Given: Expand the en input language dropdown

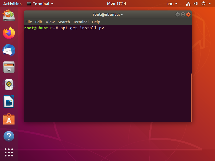Looking at the screenshot, I should [172, 4].
